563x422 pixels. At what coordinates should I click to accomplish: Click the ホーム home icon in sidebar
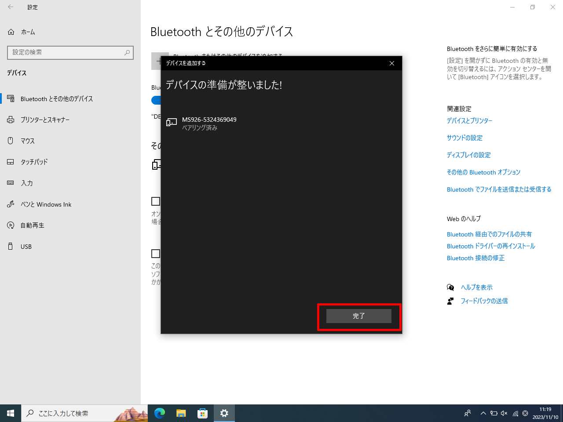coord(11,32)
